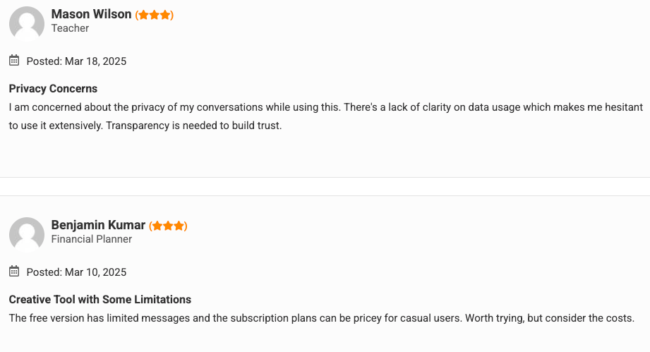Select the Privacy Concerns review title
This screenshot has width=650, height=352.
coord(53,89)
